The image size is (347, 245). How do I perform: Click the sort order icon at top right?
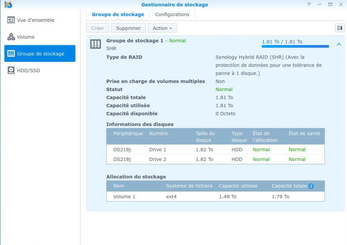[340, 28]
